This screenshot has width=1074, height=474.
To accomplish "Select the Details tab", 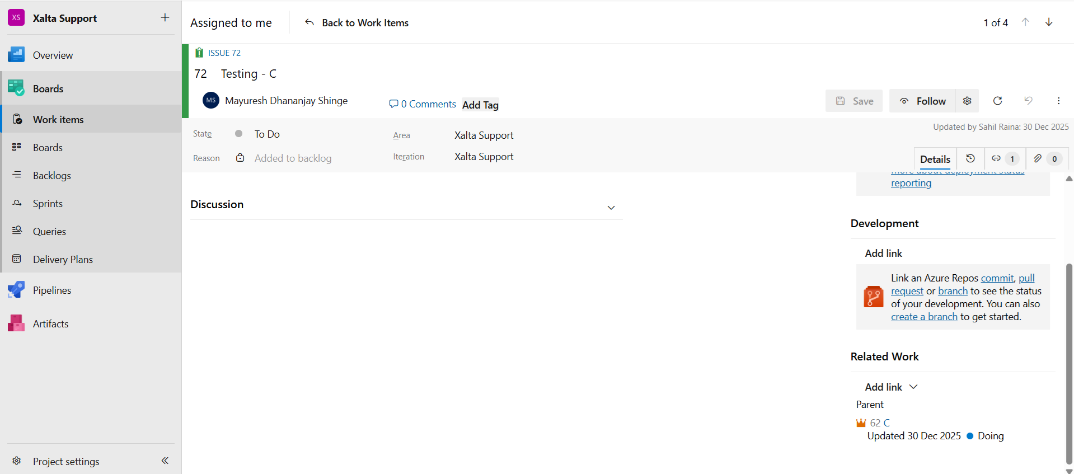I will point(935,159).
